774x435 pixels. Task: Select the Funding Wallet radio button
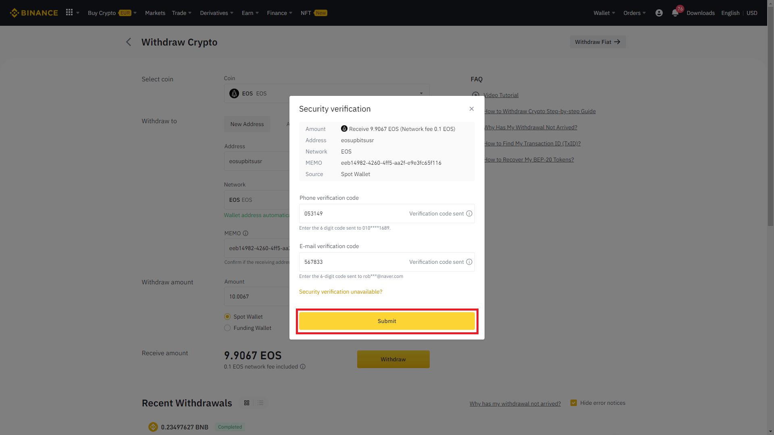pyautogui.click(x=227, y=328)
